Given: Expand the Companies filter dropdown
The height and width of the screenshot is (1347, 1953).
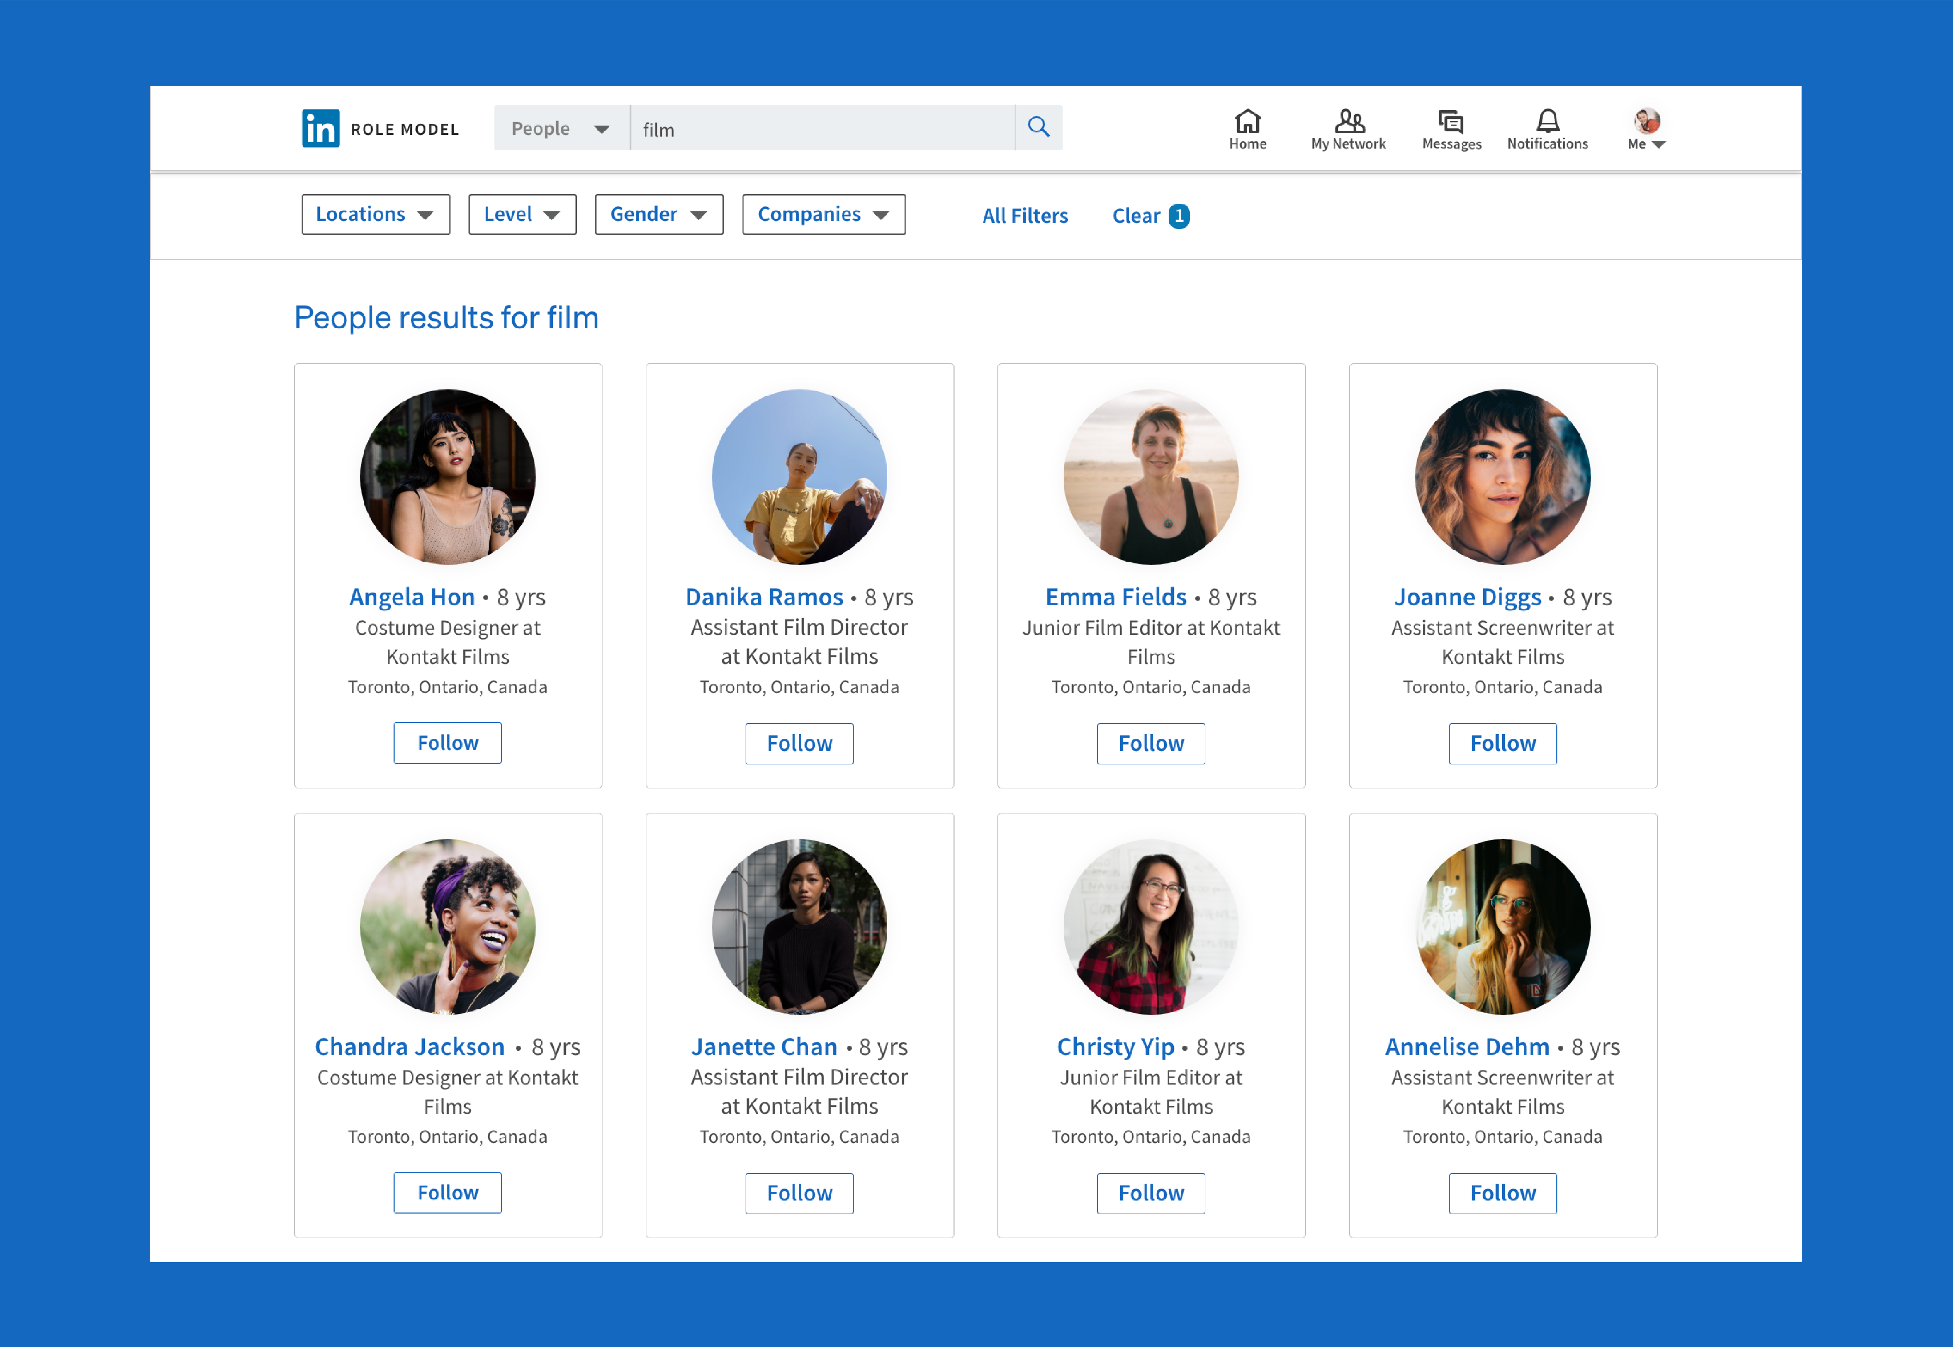Looking at the screenshot, I should click(x=823, y=214).
